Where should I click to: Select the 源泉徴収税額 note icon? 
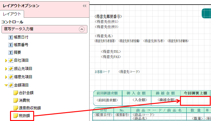click(x=16, y=108)
